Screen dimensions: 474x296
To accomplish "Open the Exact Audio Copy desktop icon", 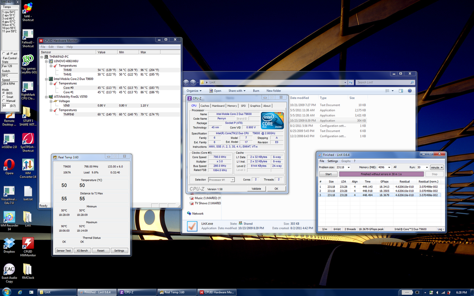I will (x=9, y=273).
